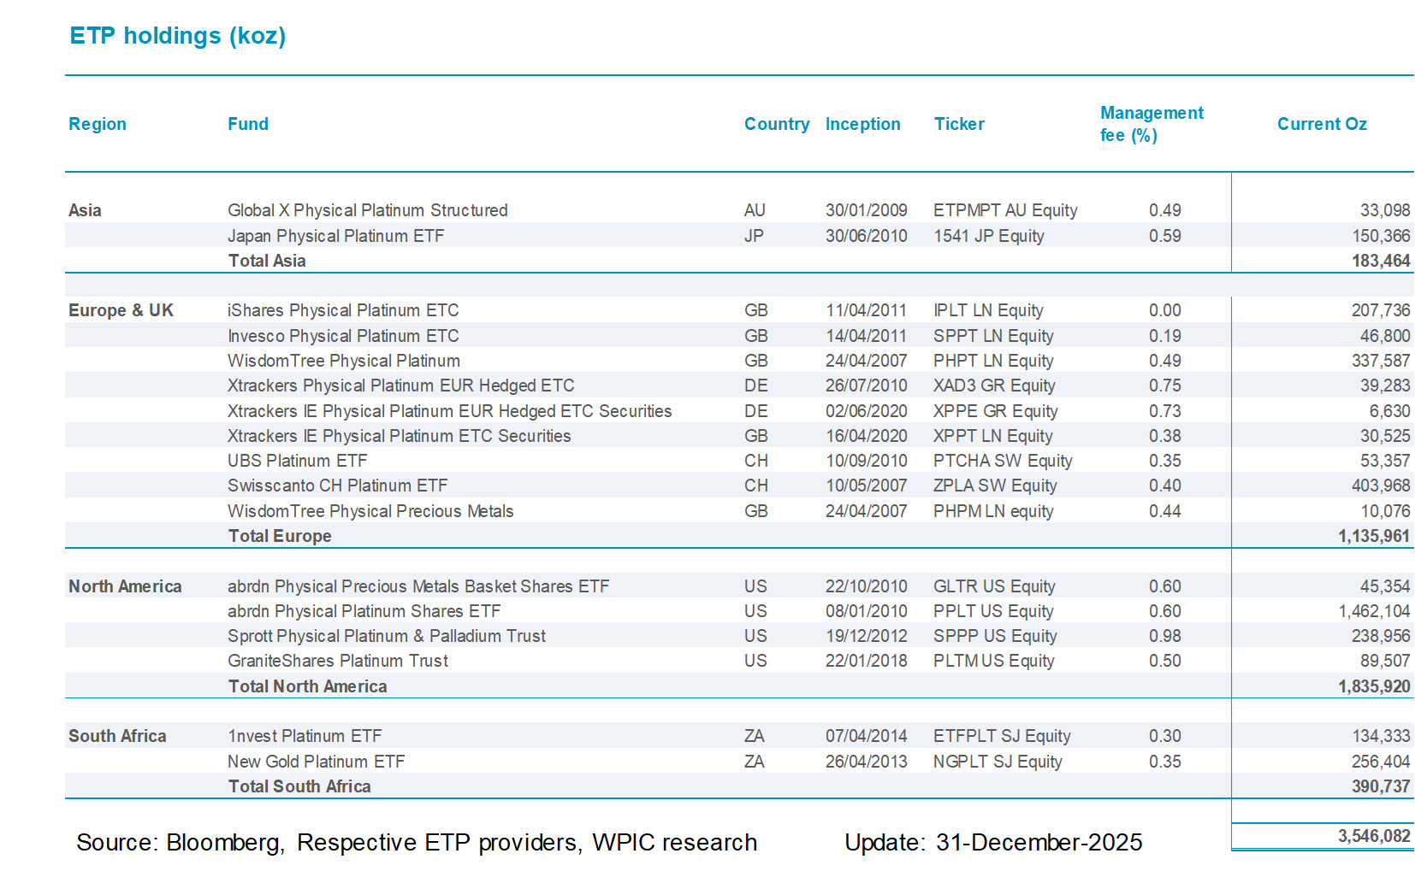Select the Region column header
Image resolution: width=1415 pixels, height=877 pixels.
click(x=97, y=124)
